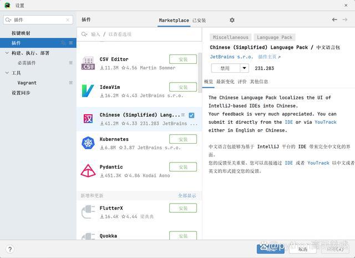The image size is (355, 258).
Task: Click the 插件主页 link
Action: click(269, 57)
